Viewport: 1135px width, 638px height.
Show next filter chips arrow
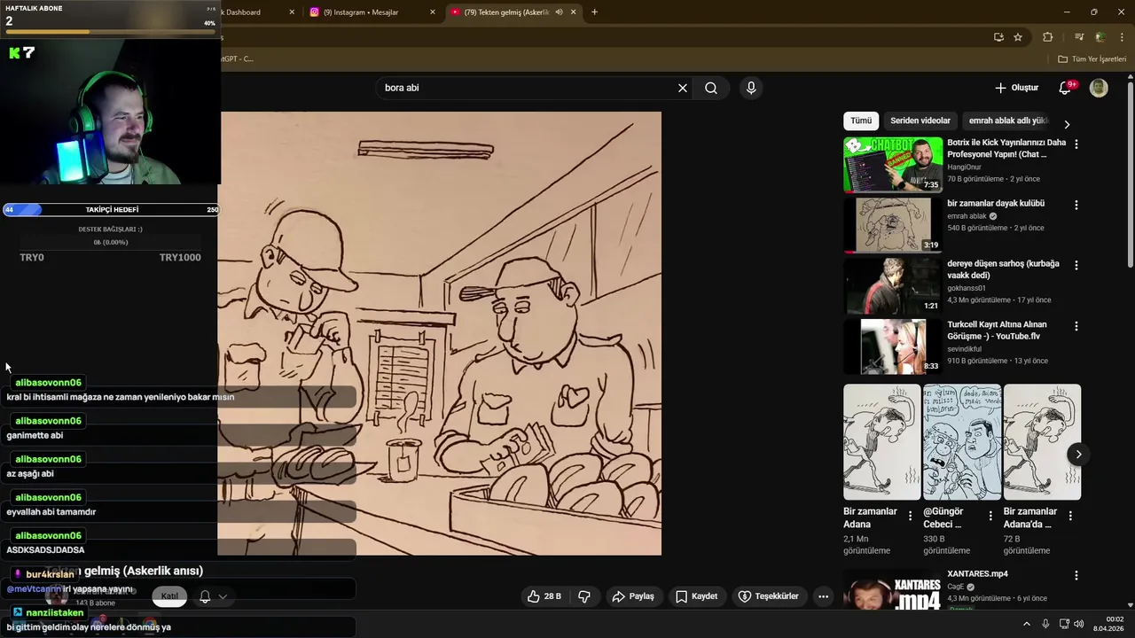[1067, 124]
